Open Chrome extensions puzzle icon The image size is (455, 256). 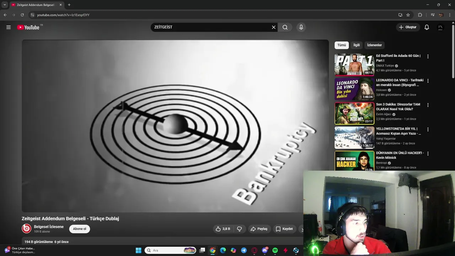click(x=420, y=15)
